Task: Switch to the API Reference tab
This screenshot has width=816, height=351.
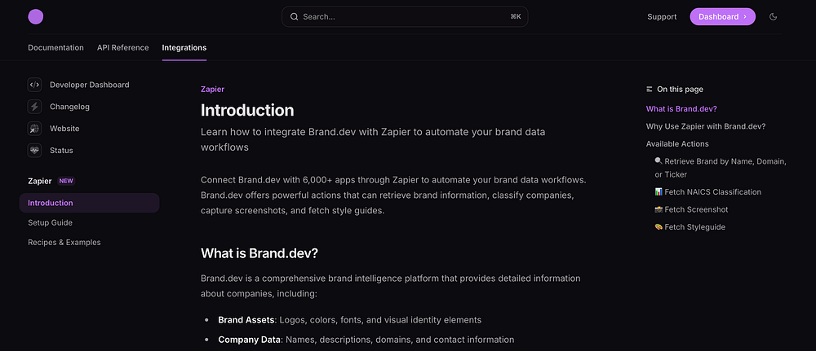Action: click(122, 47)
